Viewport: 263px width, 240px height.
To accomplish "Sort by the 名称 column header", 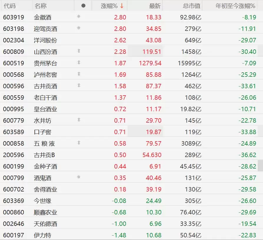I will point(40,6).
